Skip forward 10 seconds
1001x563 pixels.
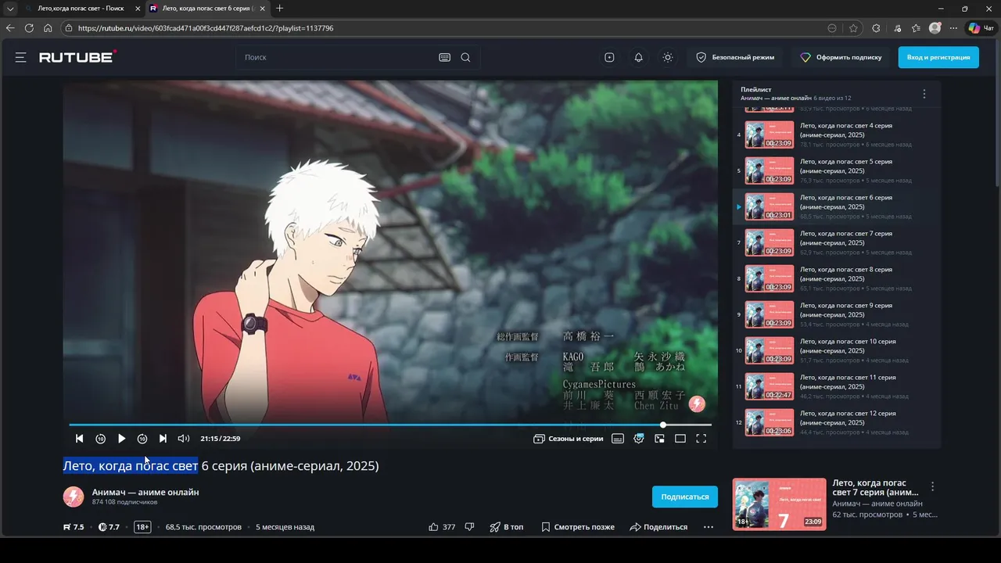[x=142, y=439]
